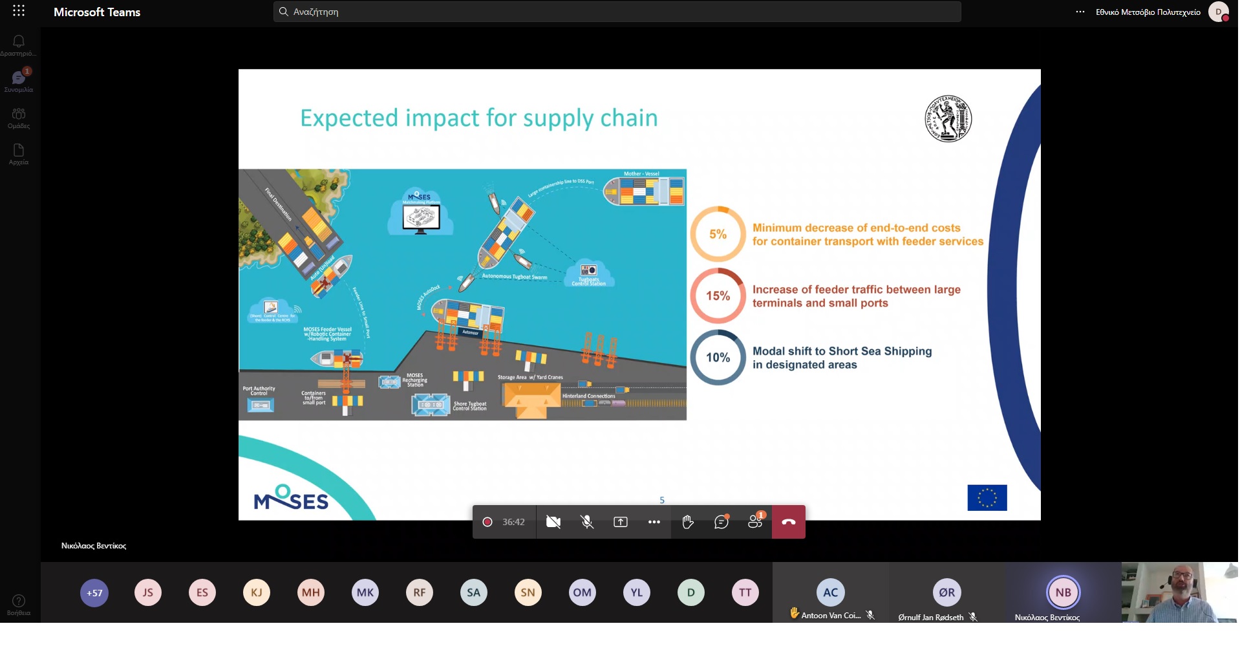The image size is (1240, 670).
Task: Select participant avatar ES
Action: (202, 592)
